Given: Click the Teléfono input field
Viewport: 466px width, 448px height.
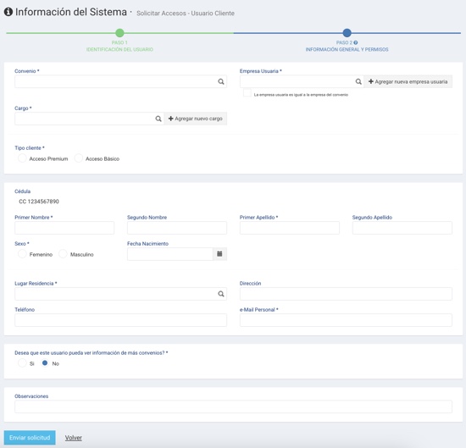Looking at the screenshot, I should 120,320.
